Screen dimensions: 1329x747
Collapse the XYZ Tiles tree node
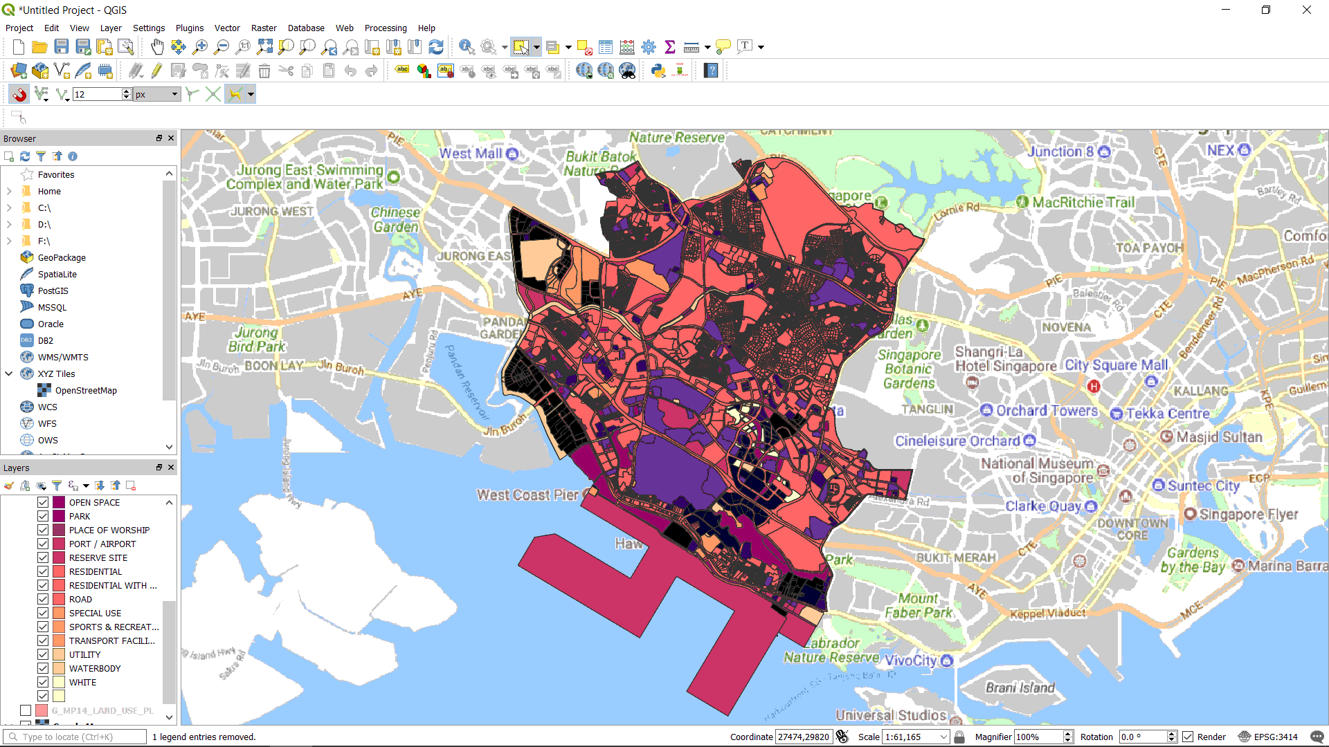pos(9,373)
